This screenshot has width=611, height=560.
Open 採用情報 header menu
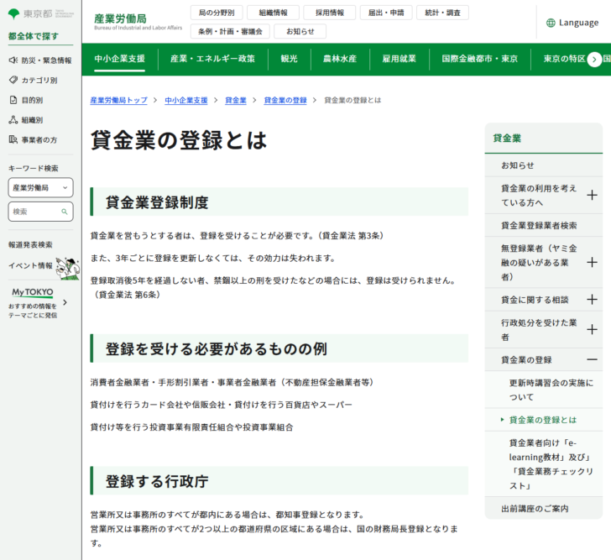[x=330, y=13]
